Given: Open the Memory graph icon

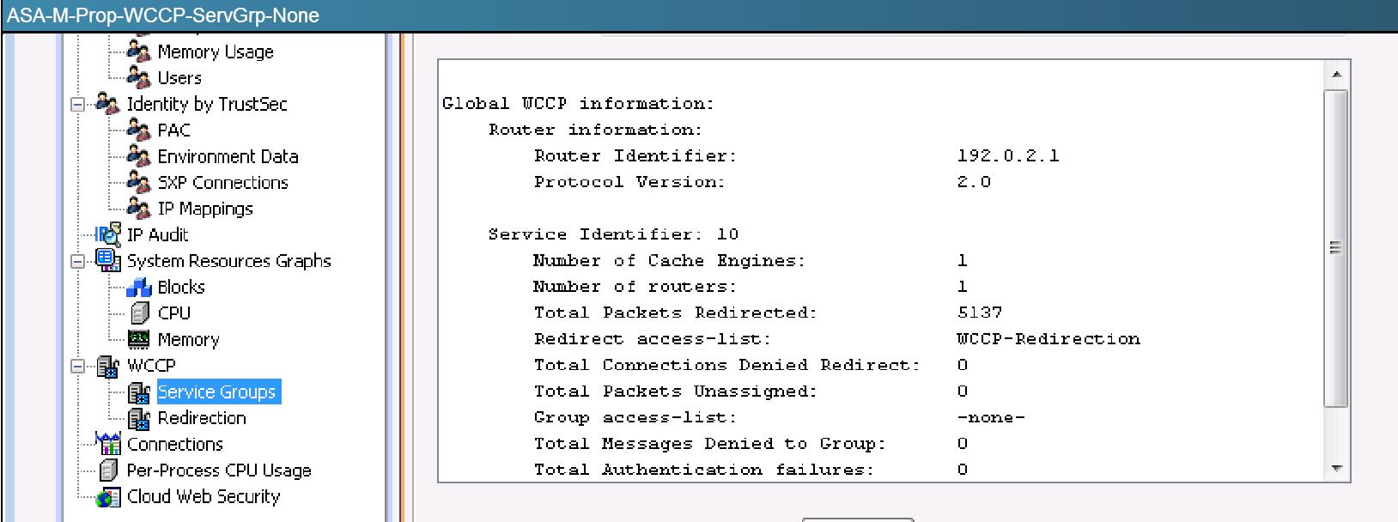Looking at the screenshot, I should (138, 339).
